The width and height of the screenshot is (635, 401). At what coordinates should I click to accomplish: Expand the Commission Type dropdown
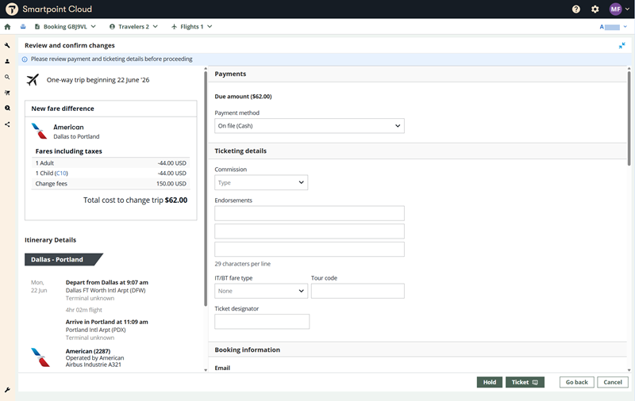tap(261, 183)
